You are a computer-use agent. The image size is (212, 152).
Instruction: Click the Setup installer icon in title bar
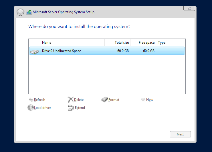point(29,12)
